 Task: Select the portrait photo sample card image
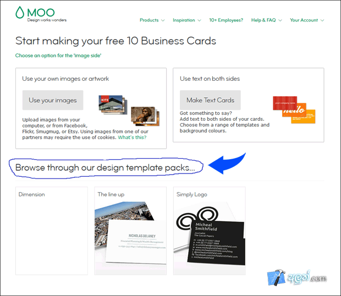[145, 116]
